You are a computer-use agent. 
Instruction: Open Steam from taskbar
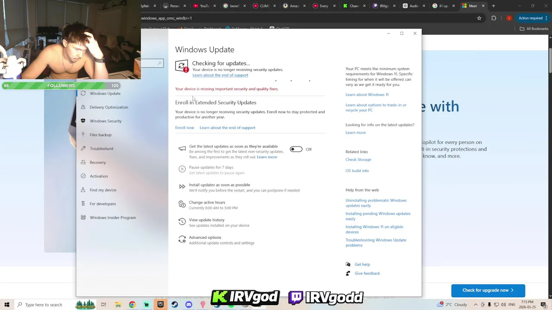(175, 305)
